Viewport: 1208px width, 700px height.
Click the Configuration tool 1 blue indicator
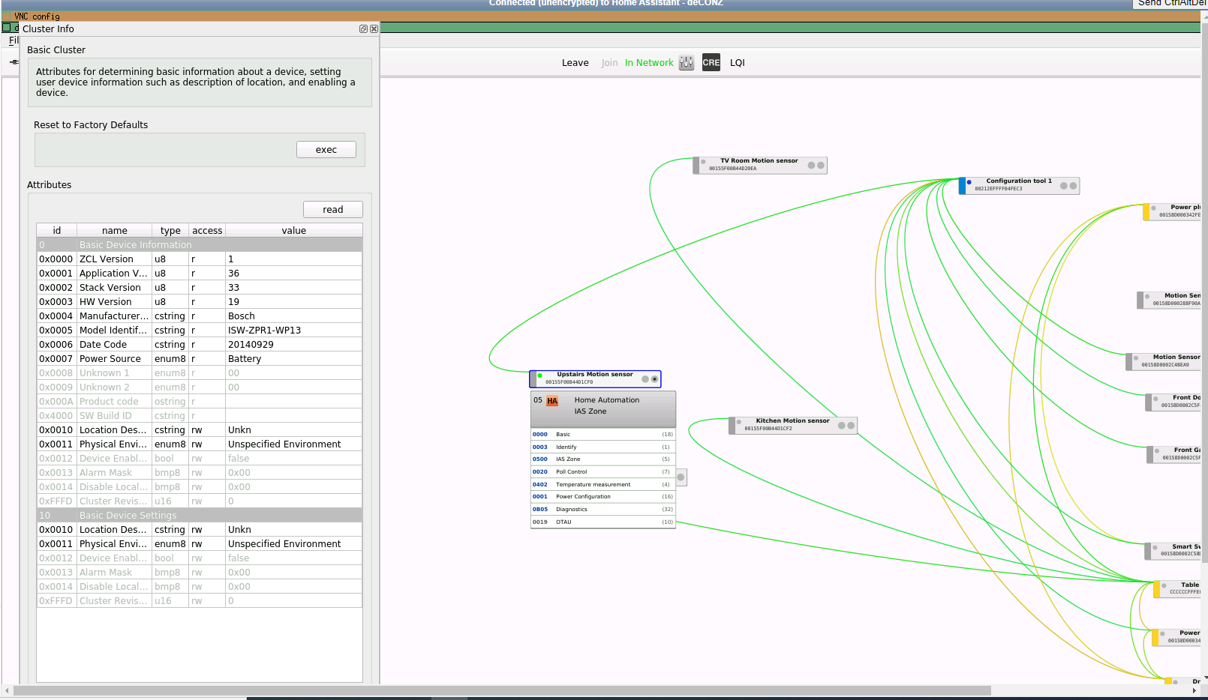(x=969, y=182)
